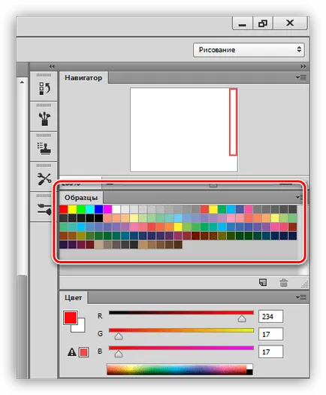Image resolution: width=326 pixels, height=395 pixels.
Task: Select first pure red swatch in top row
Action: tap(64, 209)
